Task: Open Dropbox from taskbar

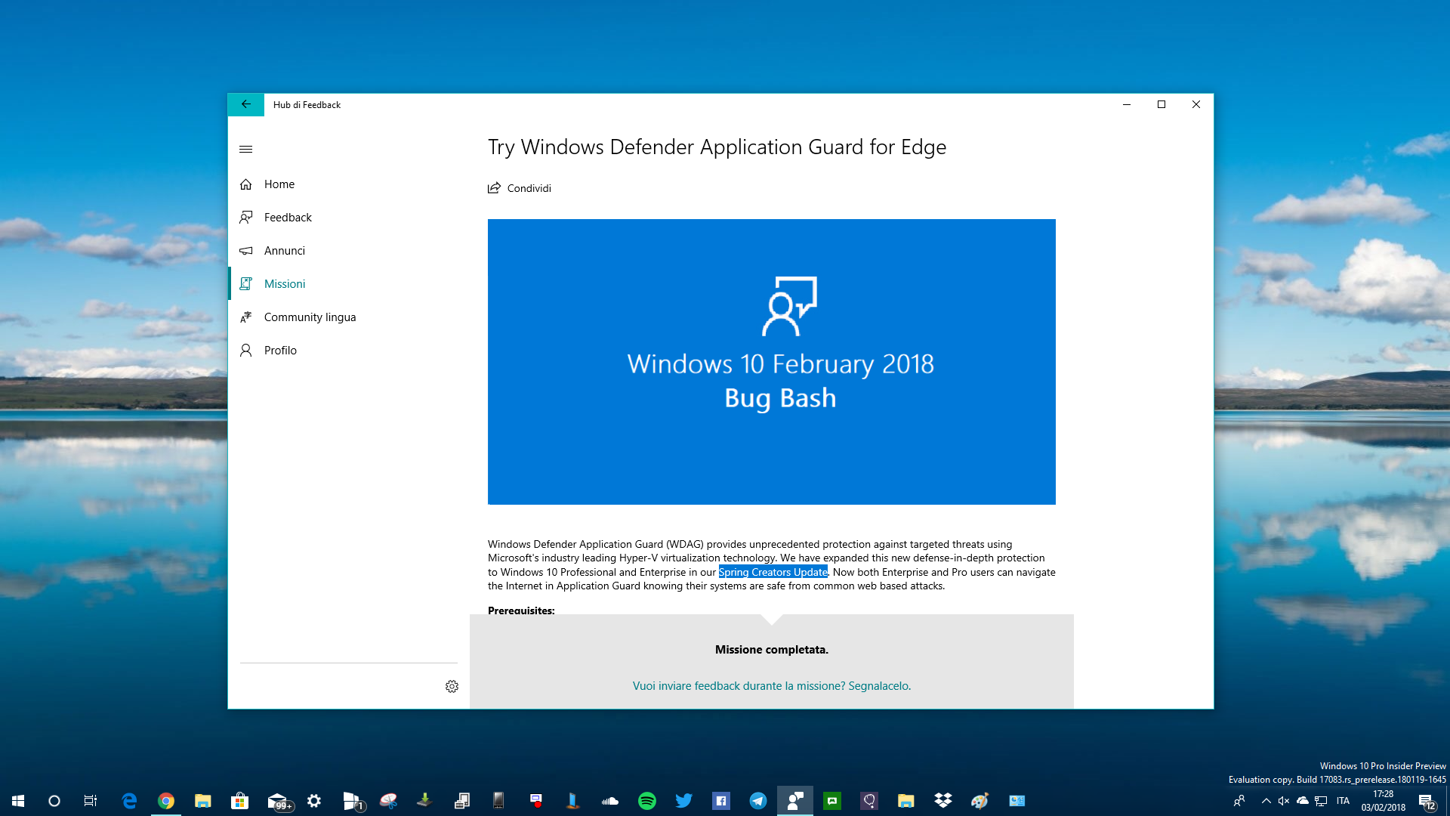Action: pos(943,801)
